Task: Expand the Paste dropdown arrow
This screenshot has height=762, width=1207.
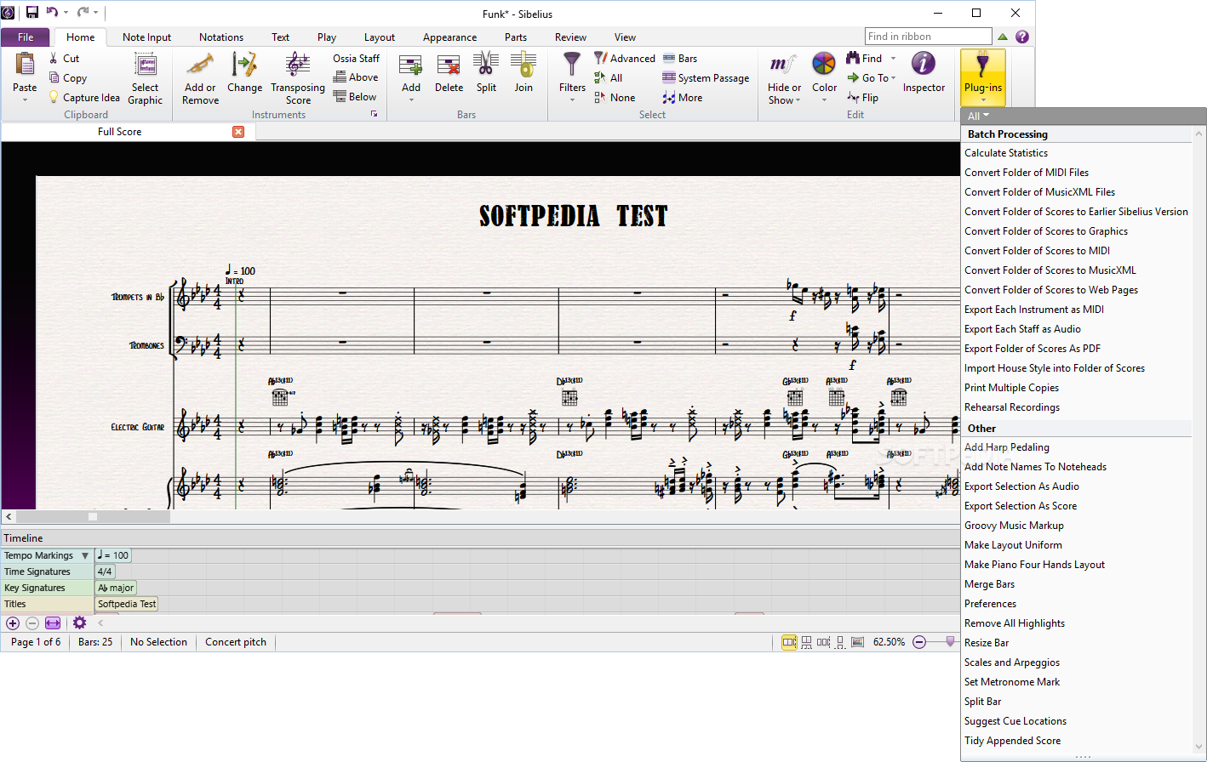Action: coord(25,100)
